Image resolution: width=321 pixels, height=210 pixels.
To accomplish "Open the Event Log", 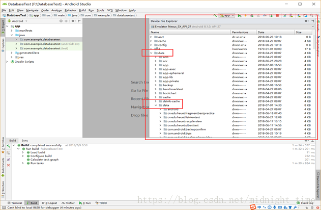I will pyautogui.click(x=305, y=203).
